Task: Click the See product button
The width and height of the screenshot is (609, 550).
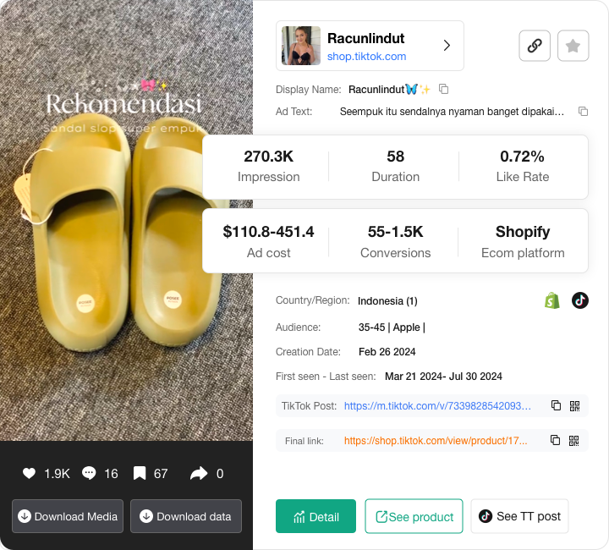Action: click(414, 516)
